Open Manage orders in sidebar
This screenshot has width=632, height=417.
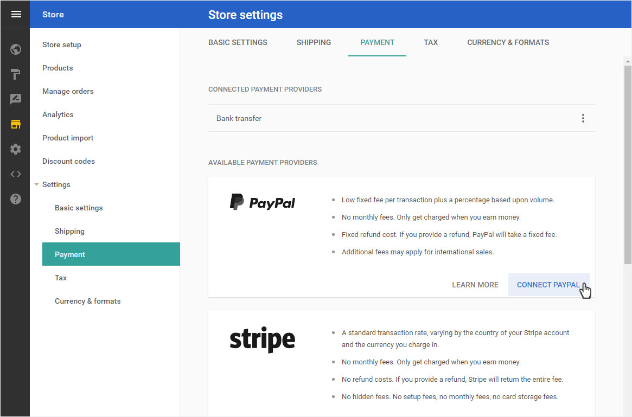pyautogui.click(x=68, y=92)
